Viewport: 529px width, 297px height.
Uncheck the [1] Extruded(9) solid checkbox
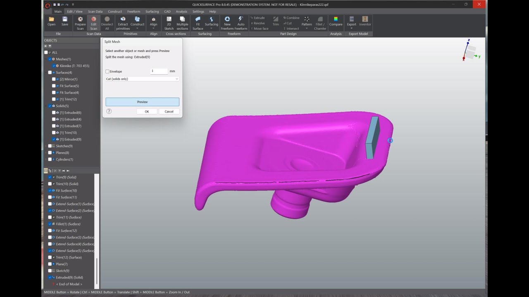coord(54,139)
